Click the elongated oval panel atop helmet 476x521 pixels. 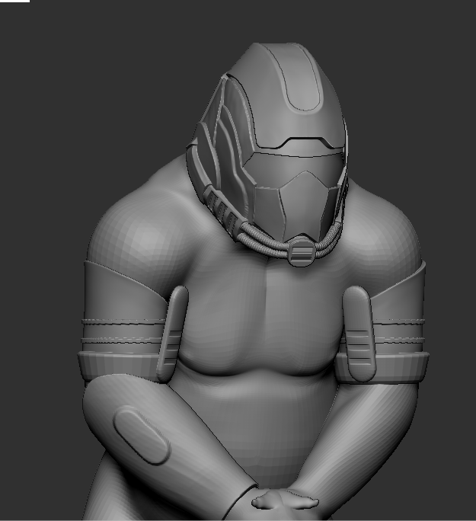[298, 77]
